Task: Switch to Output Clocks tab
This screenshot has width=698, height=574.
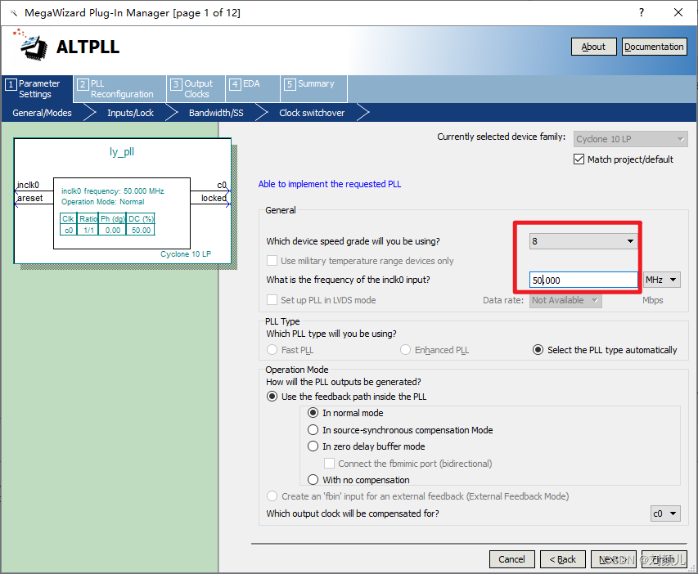Action: pos(196,89)
